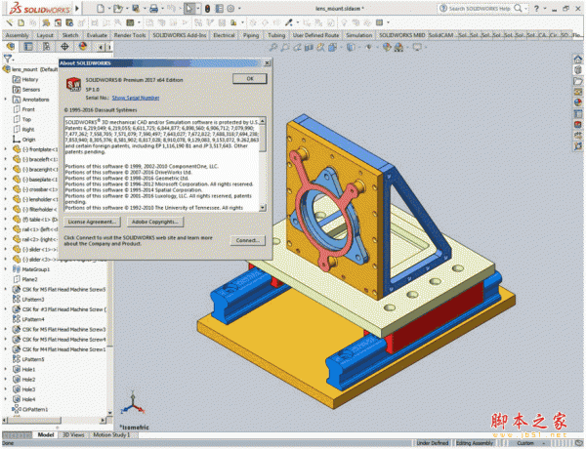The image size is (586, 449).
Task: Switch to the ConfigurationManager tab icon
Action: tap(46, 46)
